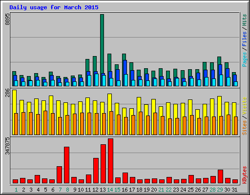Click day label 28 on the x-axis
Screen dimensions: 250x195
[212, 190]
